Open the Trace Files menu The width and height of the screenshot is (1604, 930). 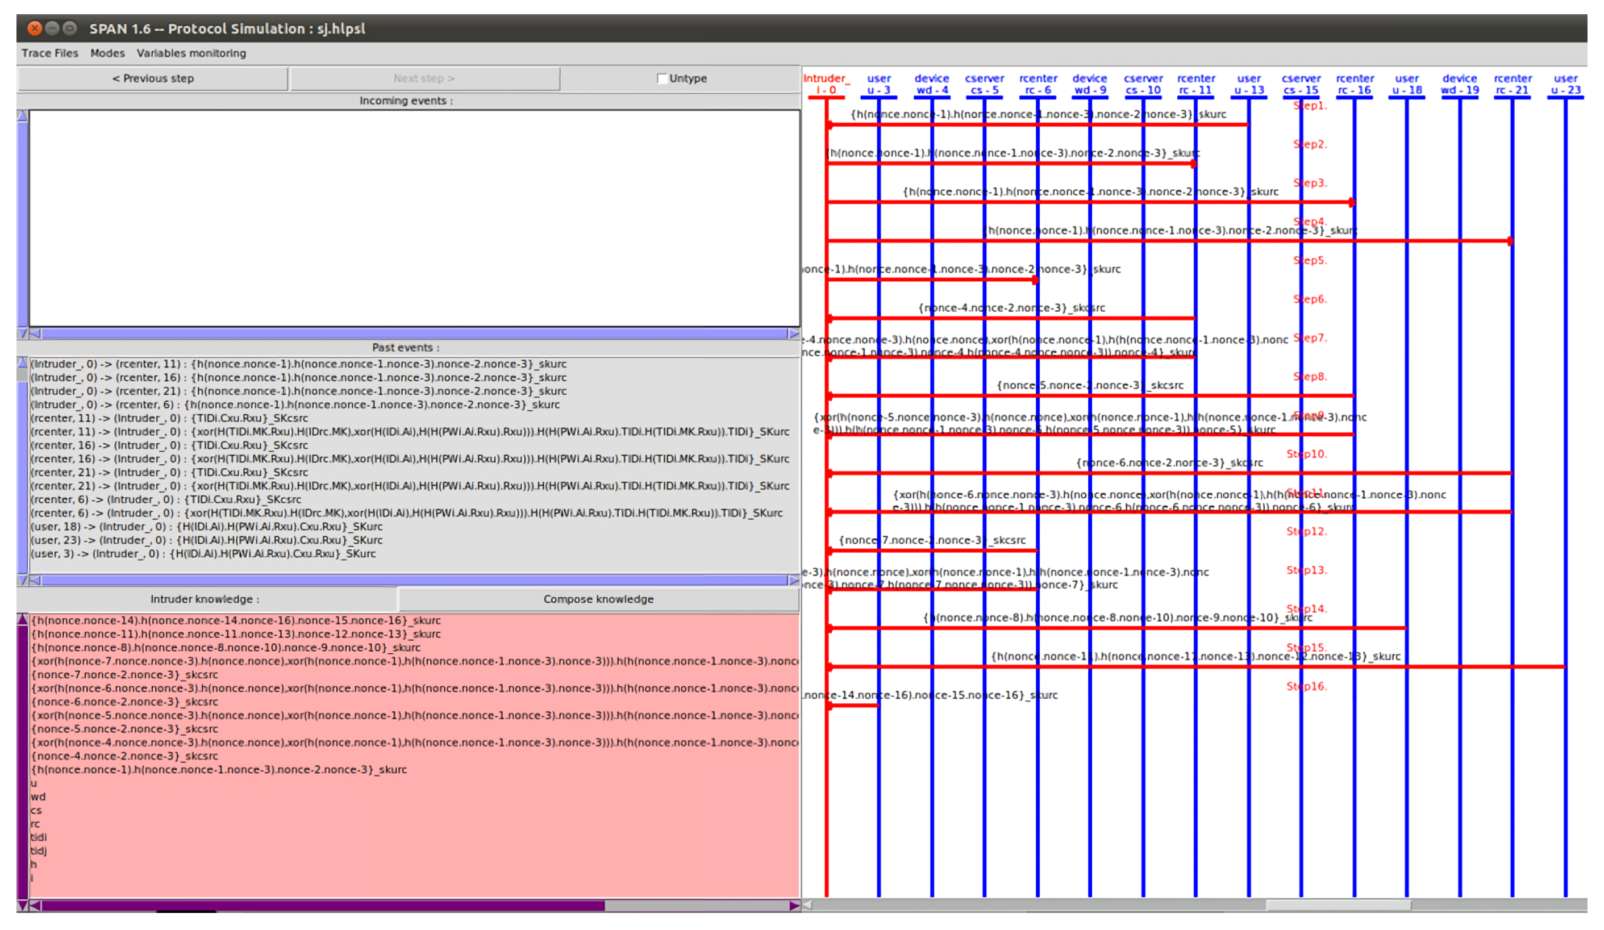[x=49, y=53]
